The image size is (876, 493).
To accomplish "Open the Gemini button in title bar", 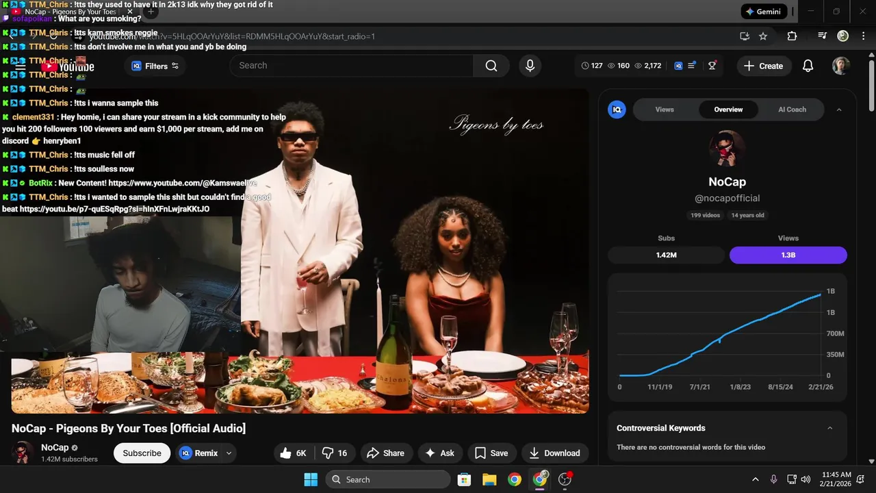I will pos(764,12).
